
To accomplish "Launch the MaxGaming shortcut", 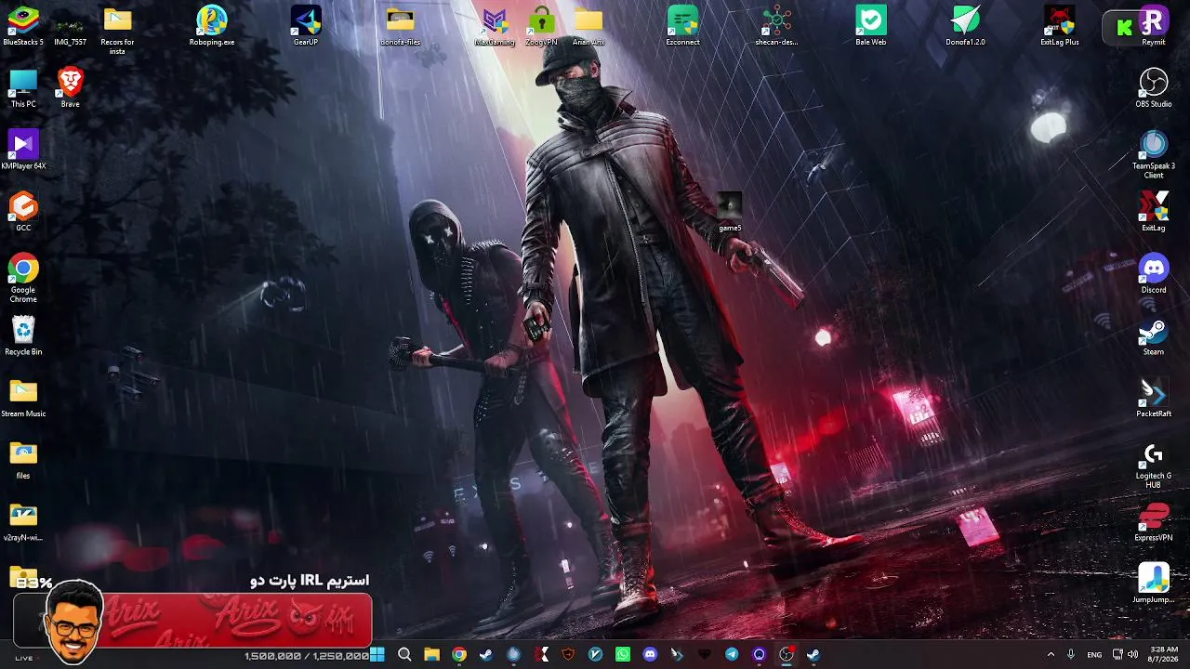I will (495, 25).
